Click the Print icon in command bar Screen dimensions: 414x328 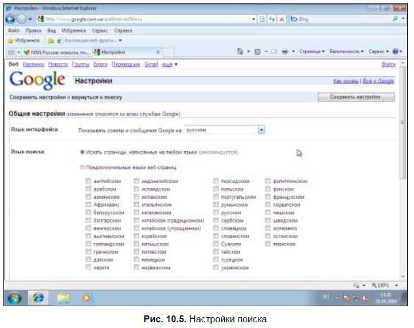[284, 52]
